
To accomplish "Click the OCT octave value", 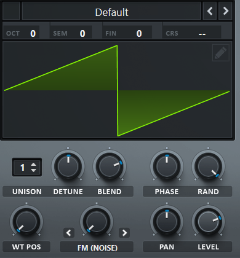I will (33, 33).
